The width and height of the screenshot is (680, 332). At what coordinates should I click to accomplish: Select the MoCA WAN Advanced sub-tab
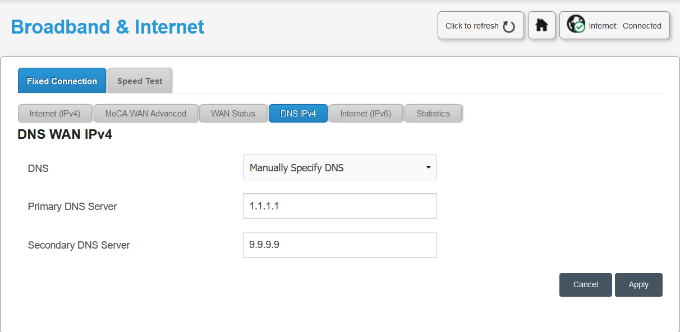click(146, 113)
